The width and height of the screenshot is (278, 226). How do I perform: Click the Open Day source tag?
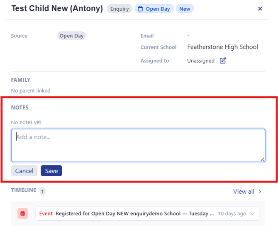71,36
